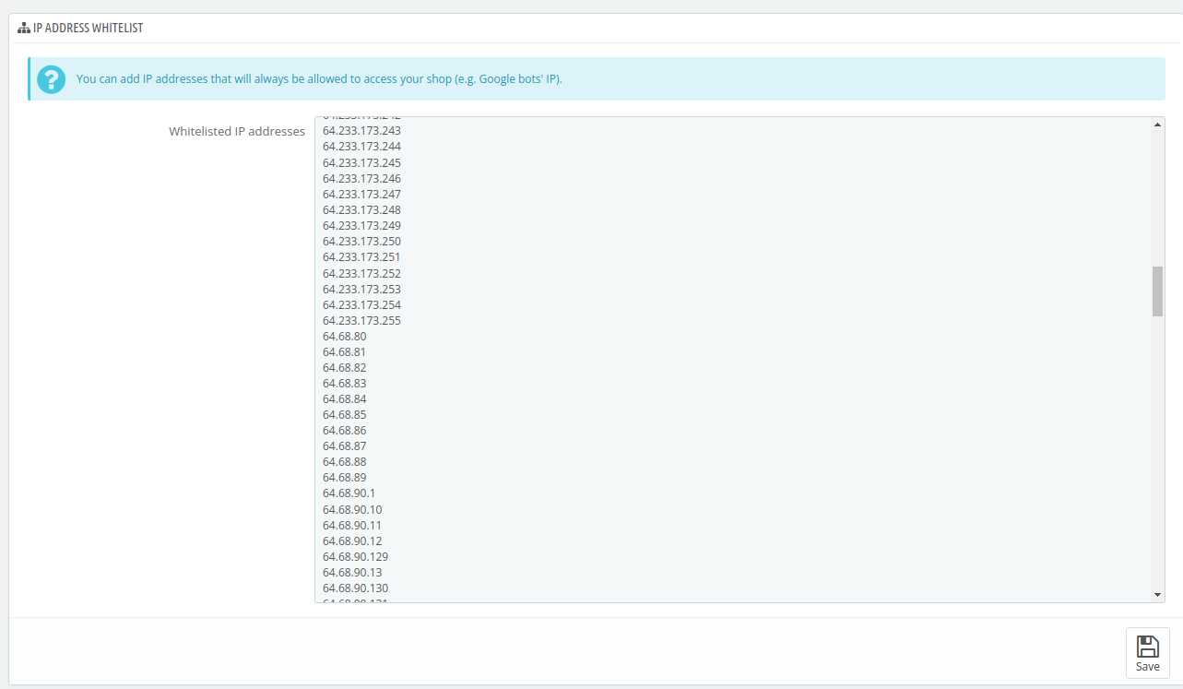1183x689 pixels.
Task: Place the cursor on line 64.233.173.255
Action: (x=361, y=320)
